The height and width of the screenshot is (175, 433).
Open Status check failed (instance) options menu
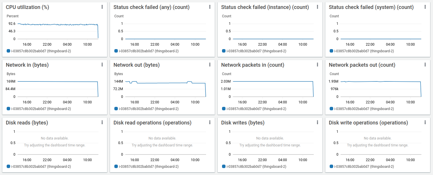click(x=317, y=7)
